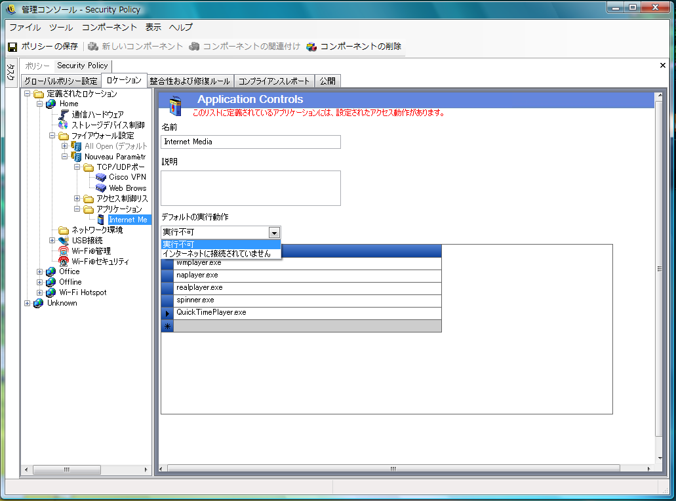Click the main panel scroll down arrow
Viewport: 676px width, 501px height.
[x=660, y=458]
